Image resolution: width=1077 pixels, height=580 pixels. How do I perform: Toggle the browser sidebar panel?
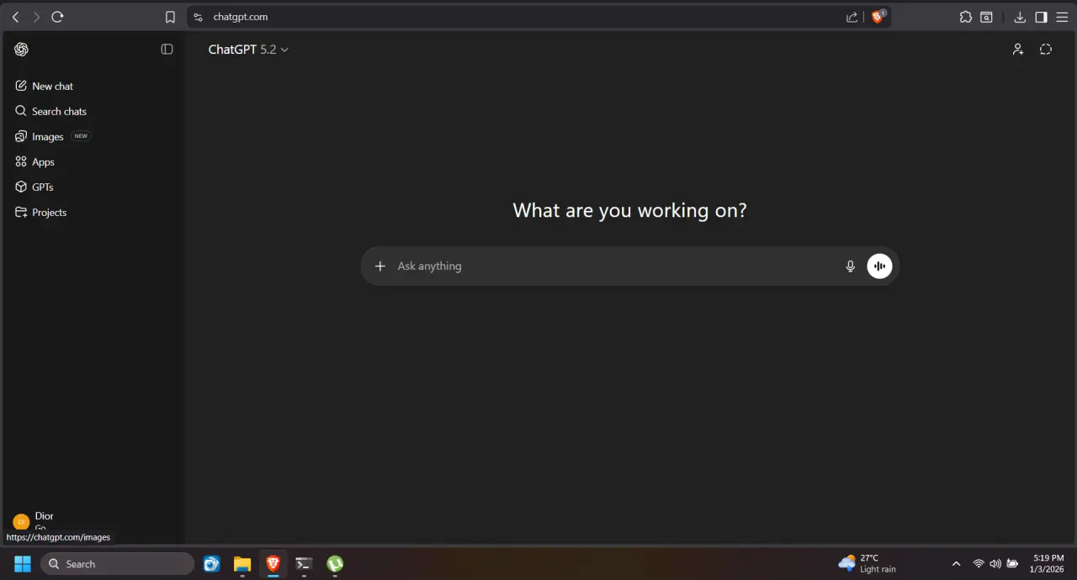click(x=1041, y=17)
